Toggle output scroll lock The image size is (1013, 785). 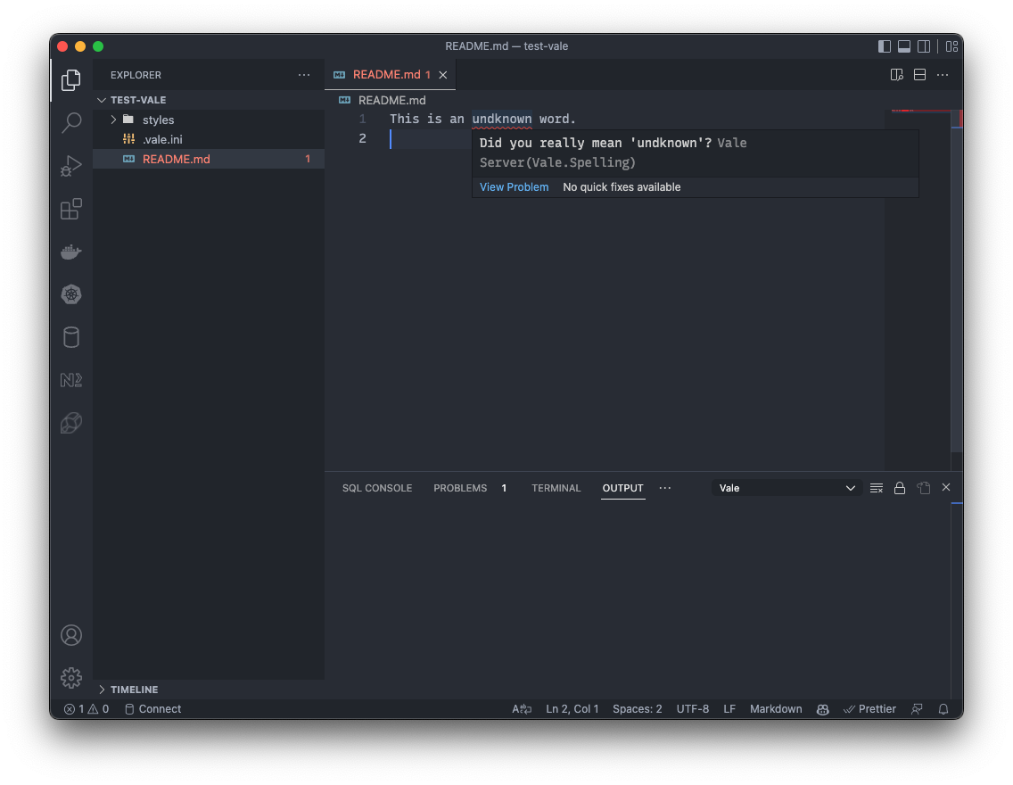pyautogui.click(x=899, y=489)
